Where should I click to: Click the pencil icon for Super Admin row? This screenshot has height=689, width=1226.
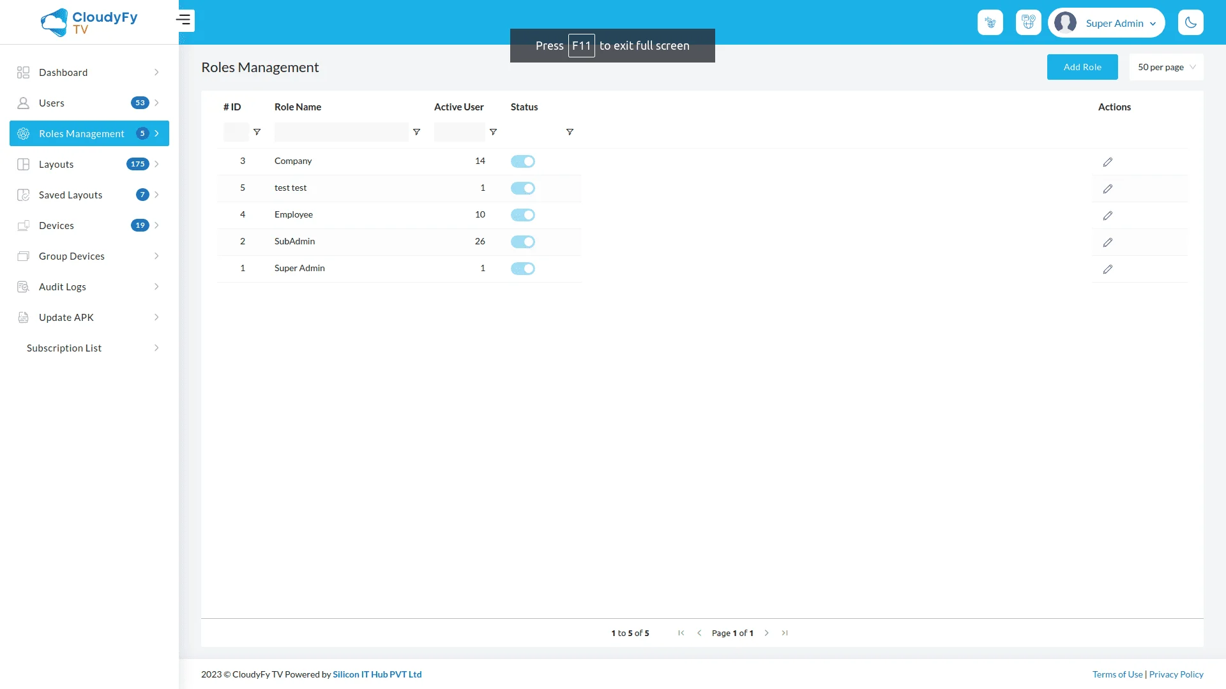click(1108, 269)
